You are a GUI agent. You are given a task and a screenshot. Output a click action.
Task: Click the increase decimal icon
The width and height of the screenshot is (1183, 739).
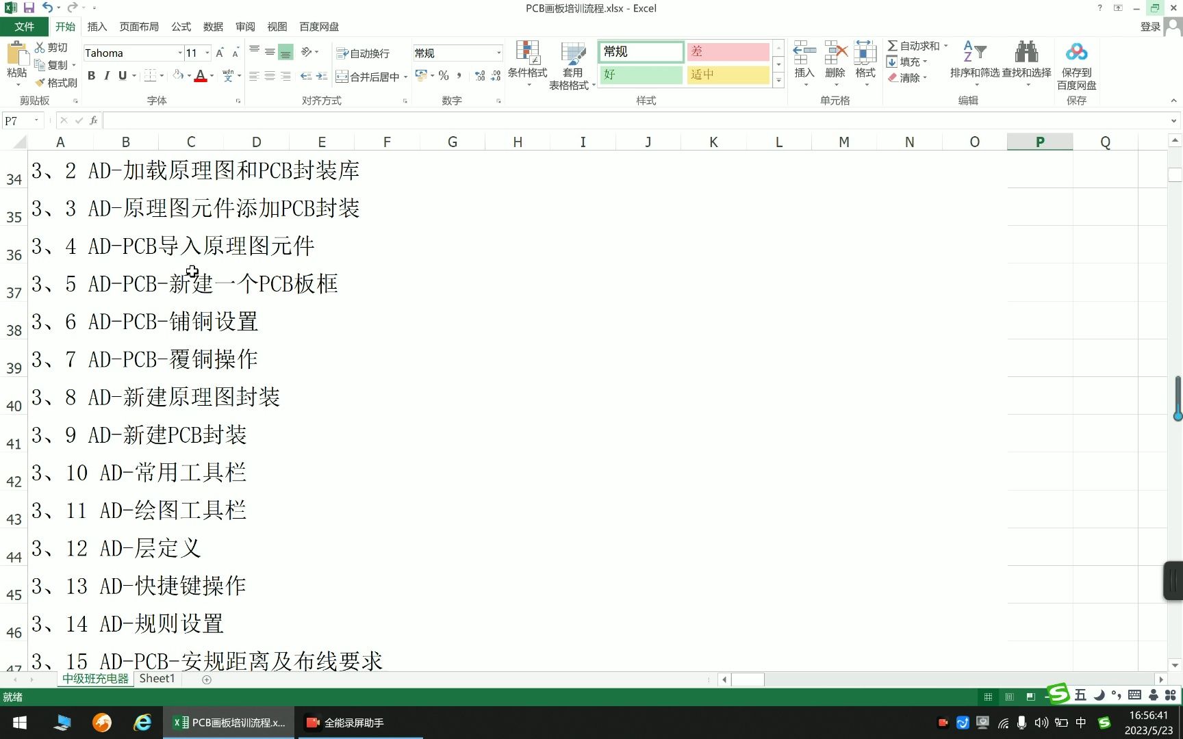tap(480, 75)
